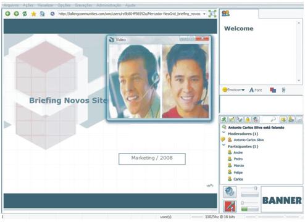
Task: Click the BANNER advertisement area
Action: point(282,200)
